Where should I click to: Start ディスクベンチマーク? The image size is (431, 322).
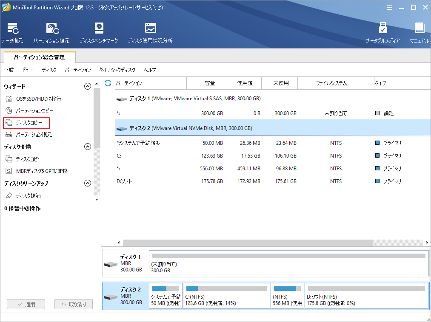tap(99, 32)
